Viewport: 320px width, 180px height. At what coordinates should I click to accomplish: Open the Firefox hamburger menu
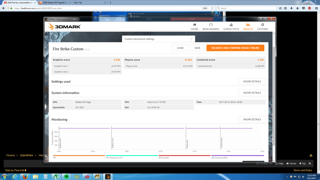pyautogui.click(x=316, y=8)
